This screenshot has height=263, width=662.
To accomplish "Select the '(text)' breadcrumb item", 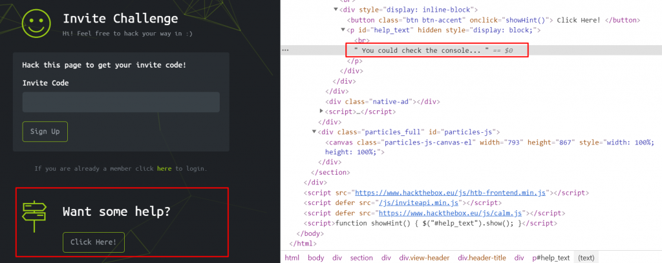I will [x=586, y=258].
